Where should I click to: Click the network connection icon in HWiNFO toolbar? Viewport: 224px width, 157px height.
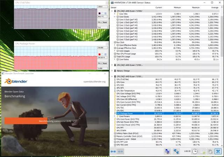tap(176, 151)
